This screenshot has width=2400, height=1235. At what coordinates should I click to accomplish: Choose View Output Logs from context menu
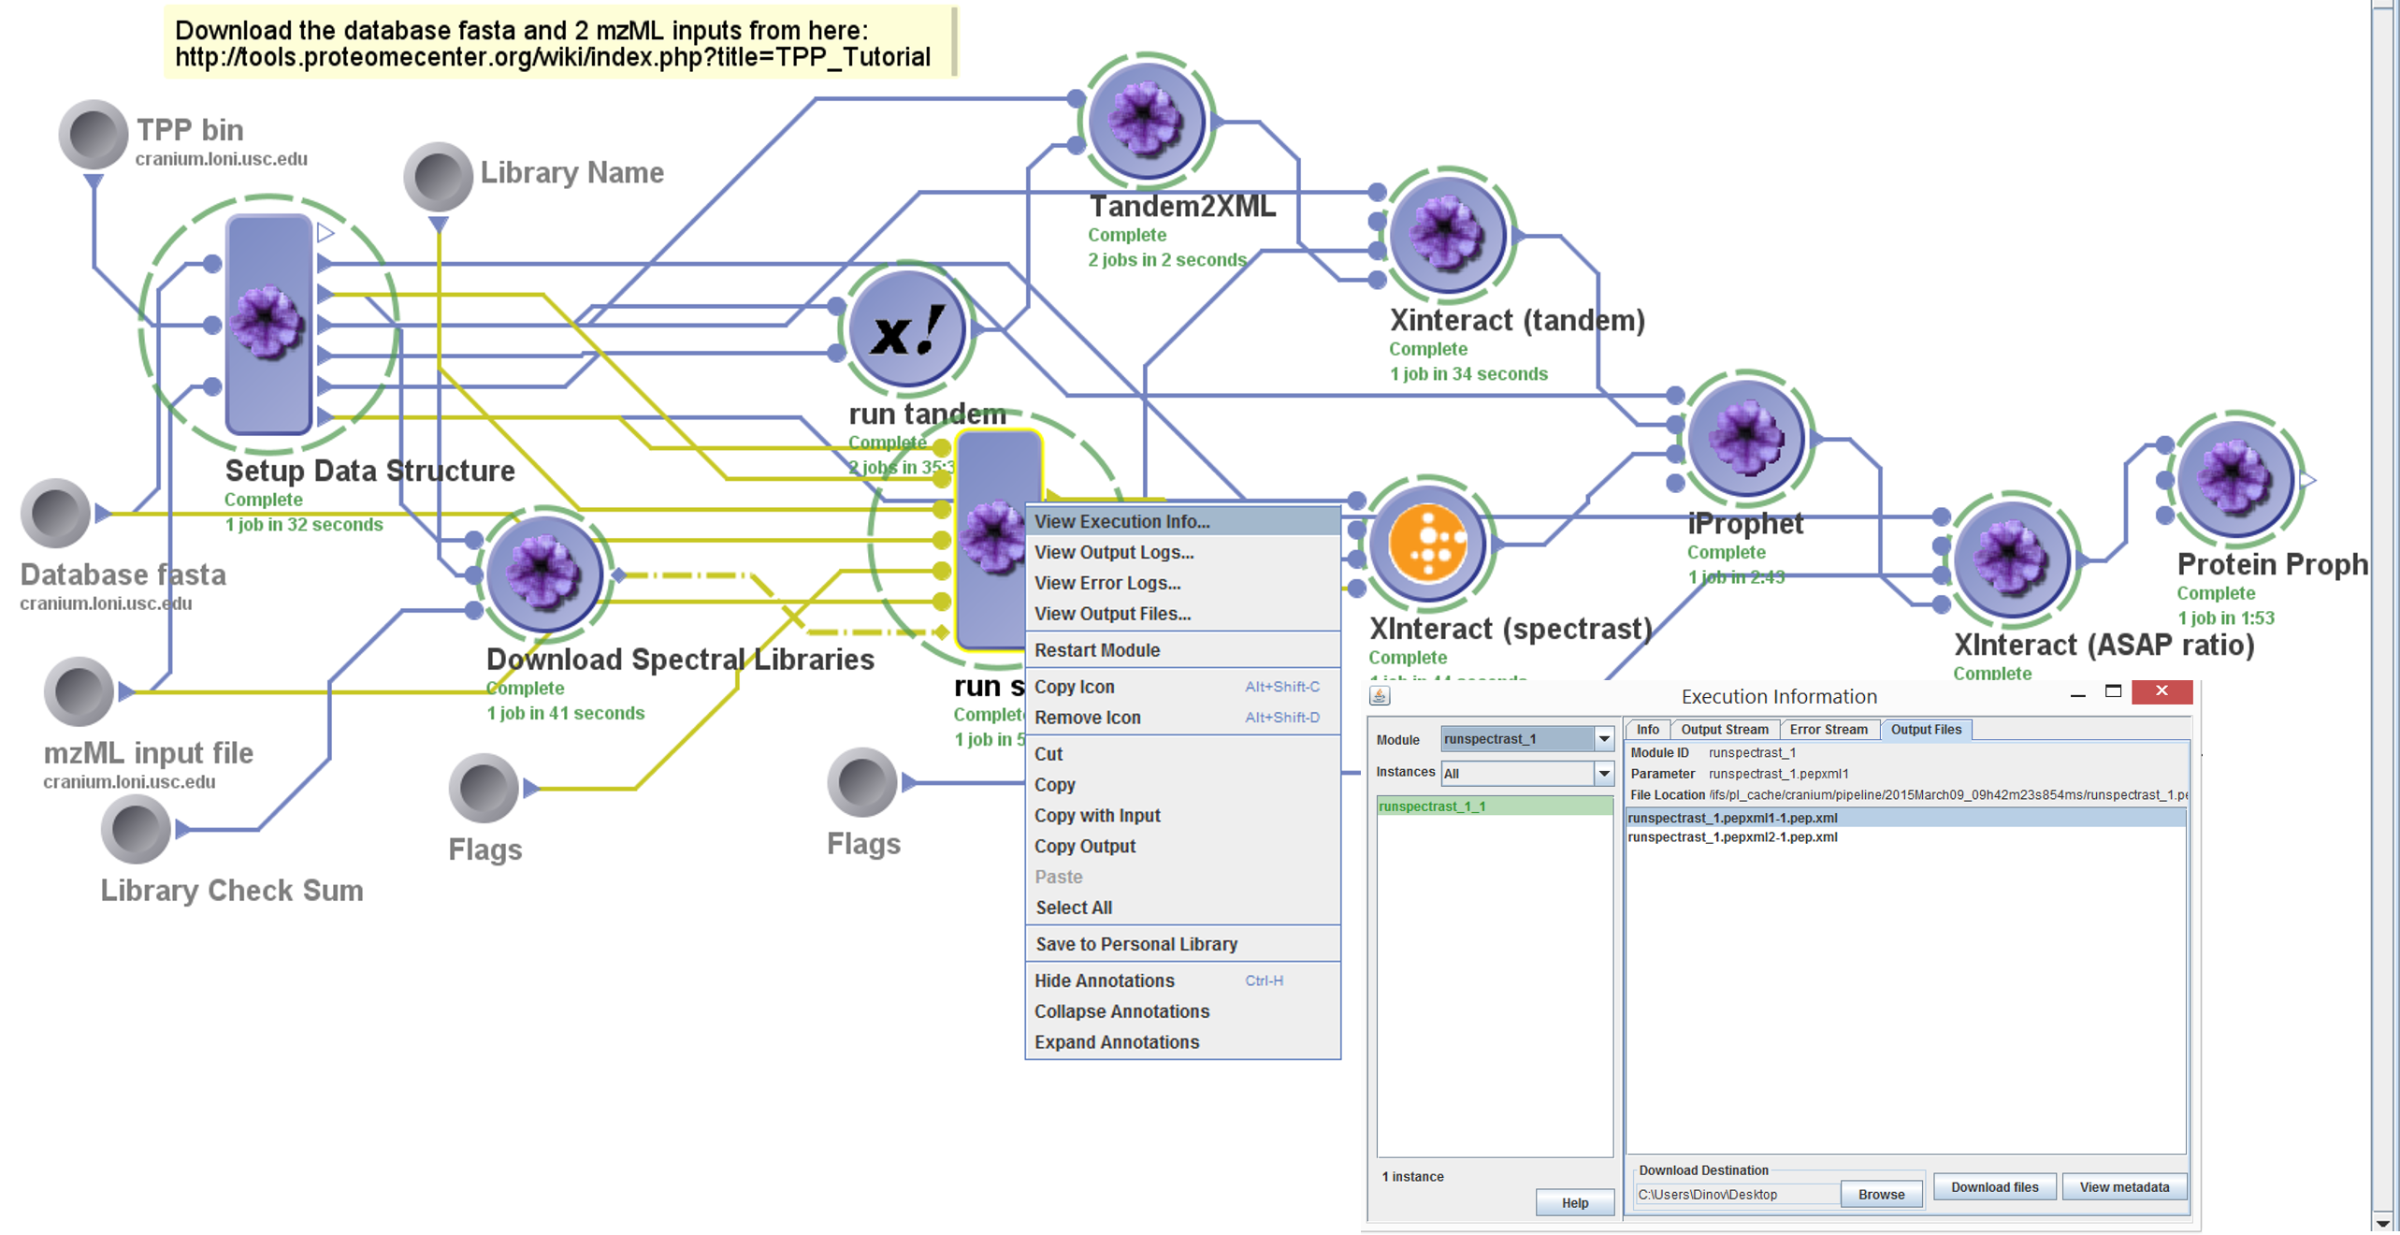point(1113,552)
